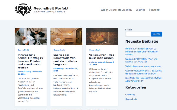View author Perfekte Gesundheit's link
This screenshot has height=110, width=177.
[98, 62]
